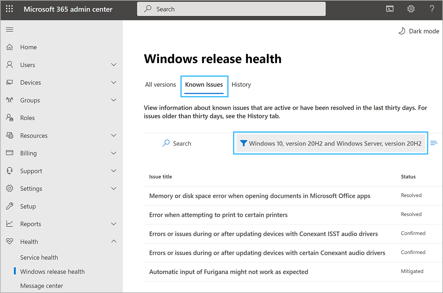Open the list view options icon beside the filter
This screenshot has width=443, height=293.
(434, 143)
